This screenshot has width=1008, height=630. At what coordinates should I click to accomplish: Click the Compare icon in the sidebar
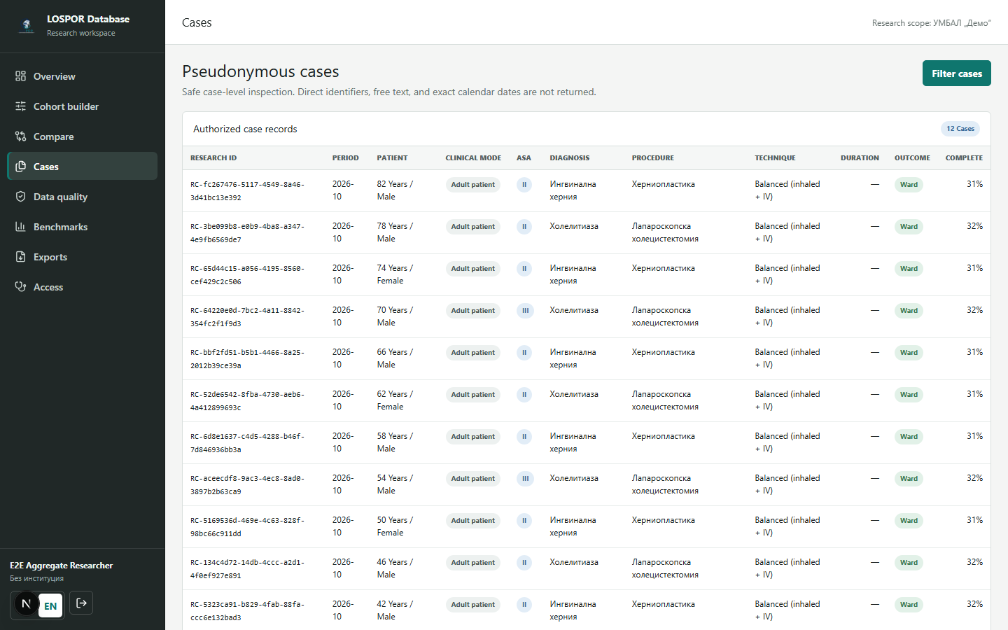pos(21,136)
